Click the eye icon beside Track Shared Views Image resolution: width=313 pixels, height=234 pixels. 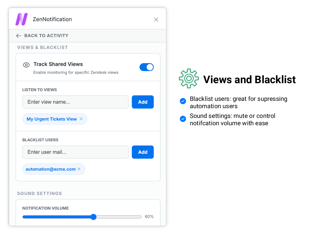pyautogui.click(x=26, y=65)
